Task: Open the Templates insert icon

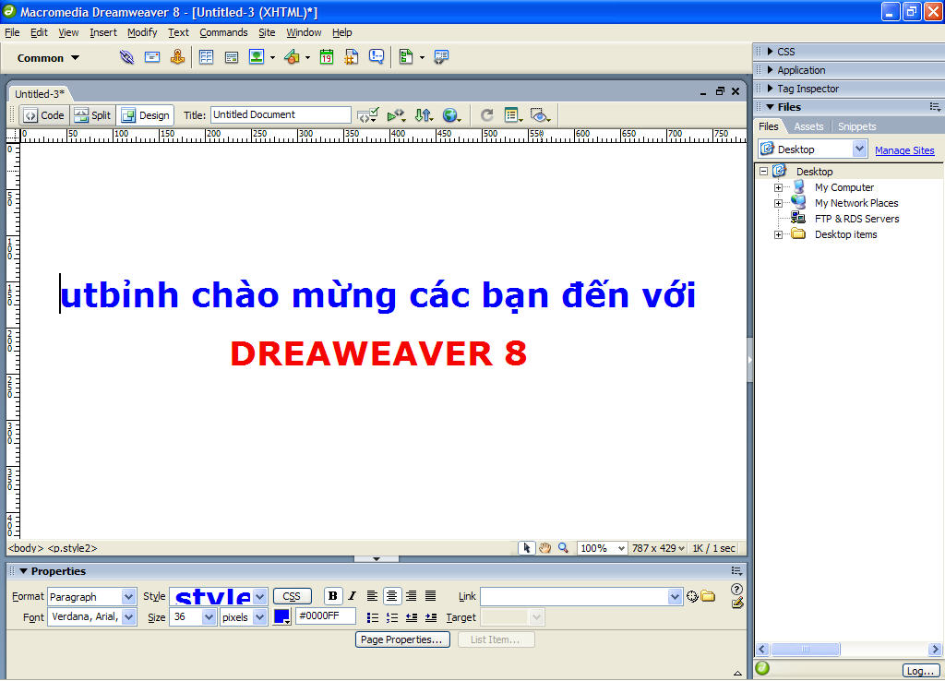Action: coord(406,57)
